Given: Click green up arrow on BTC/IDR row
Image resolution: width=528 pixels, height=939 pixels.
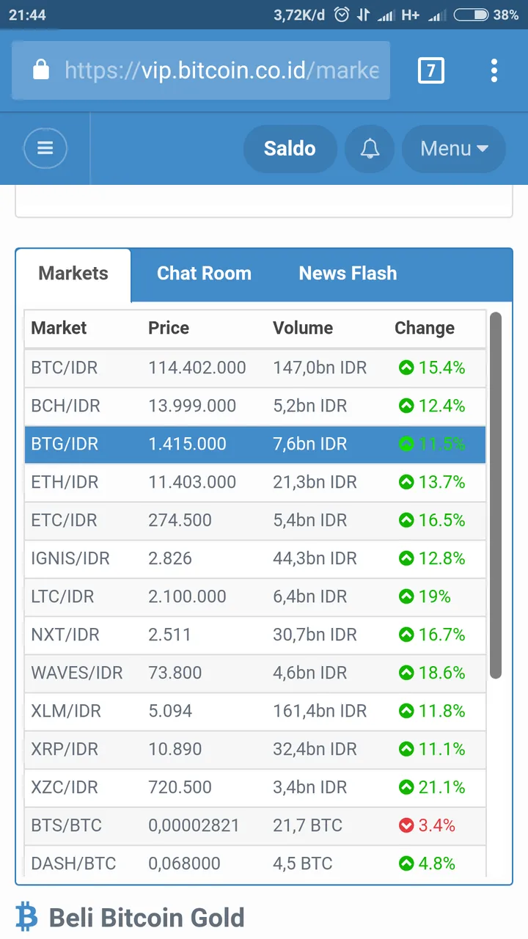Looking at the screenshot, I should [406, 368].
